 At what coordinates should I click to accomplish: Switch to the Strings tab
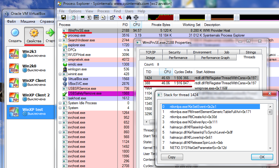[x=251, y=52]
